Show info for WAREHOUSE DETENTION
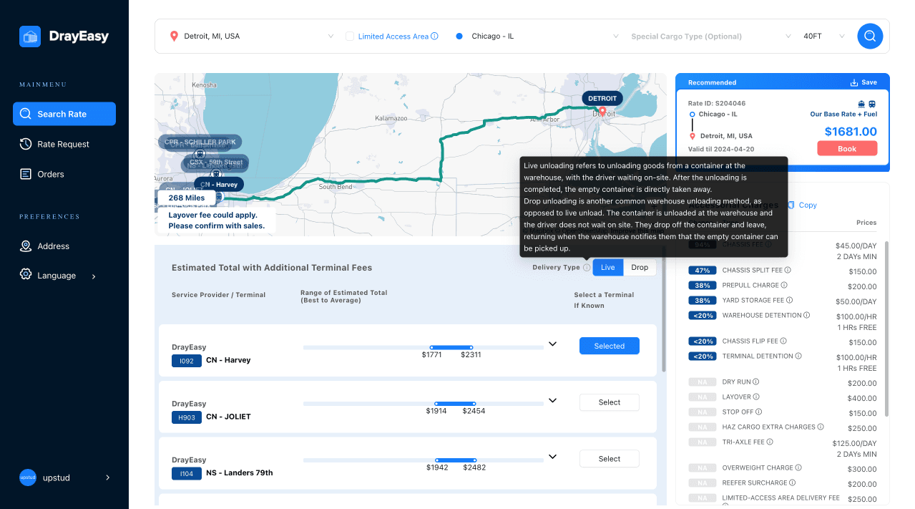The image size is (915, 509). click(x=807, y=315)
